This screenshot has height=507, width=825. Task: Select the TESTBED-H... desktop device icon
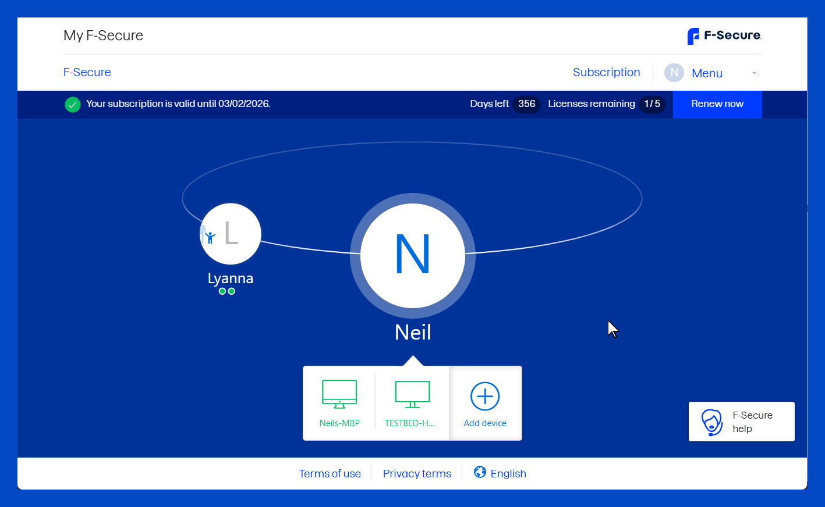coord(412,394)
